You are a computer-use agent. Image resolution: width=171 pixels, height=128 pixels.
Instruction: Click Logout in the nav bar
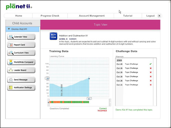pyautogui.click(x=150, y=16)
